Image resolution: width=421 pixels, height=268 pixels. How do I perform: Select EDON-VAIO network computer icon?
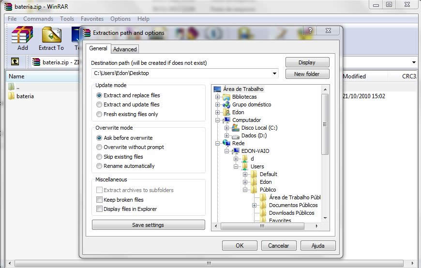(x=236, y=151)
